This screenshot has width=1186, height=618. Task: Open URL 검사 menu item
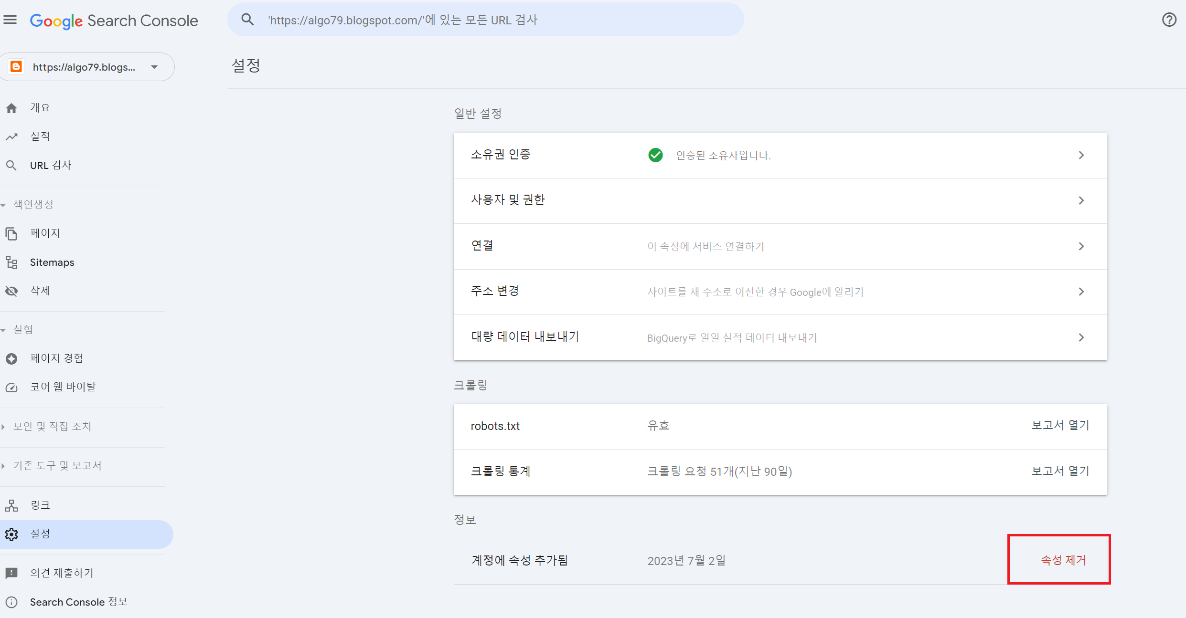50,165
